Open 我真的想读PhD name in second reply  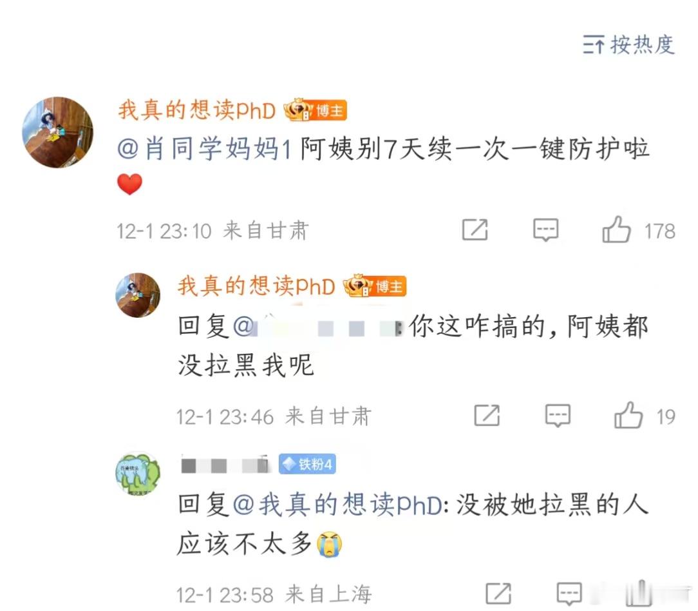pyautogui.click(x=256, y=286)
